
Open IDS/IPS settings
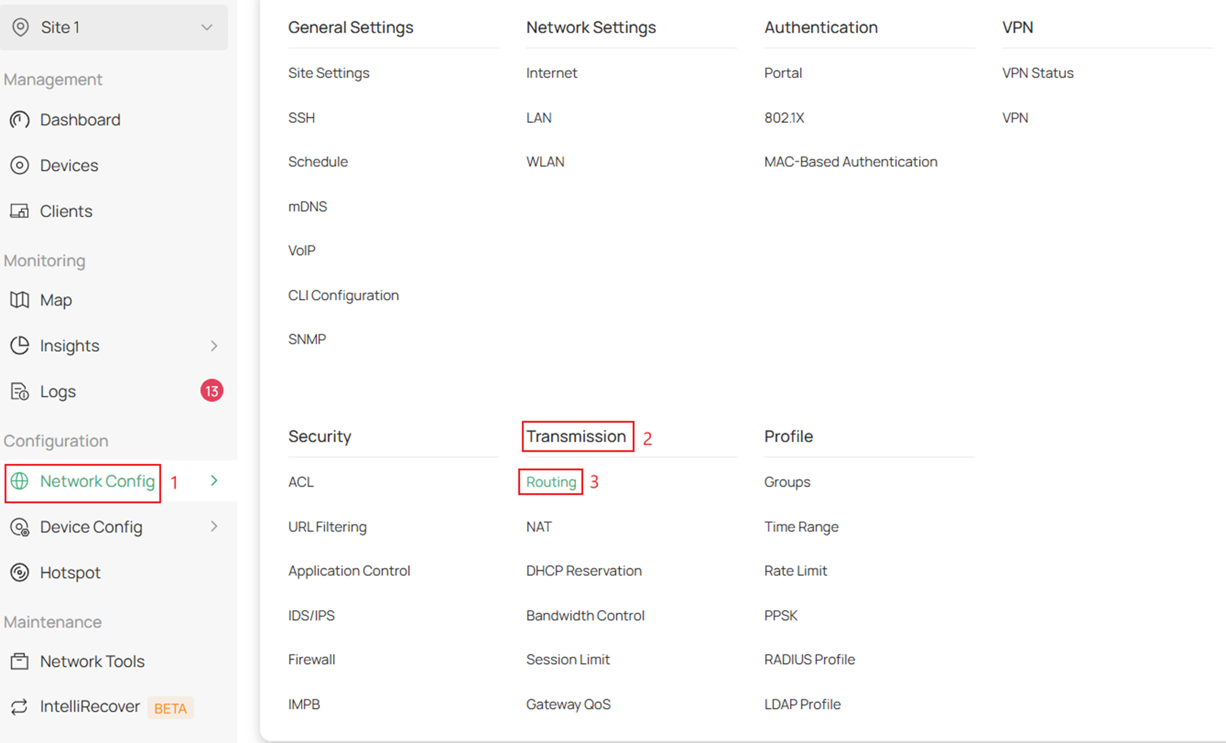point(311,615)
